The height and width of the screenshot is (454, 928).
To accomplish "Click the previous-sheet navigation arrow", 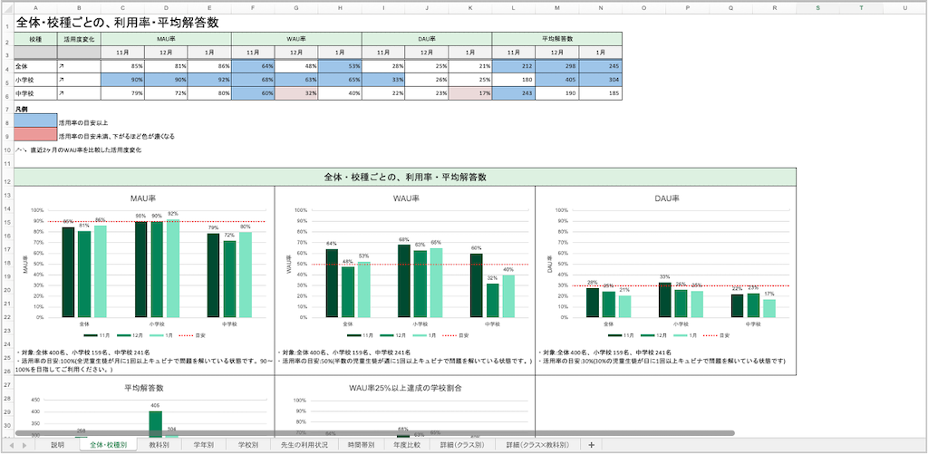I will click(x=13, y=445).
